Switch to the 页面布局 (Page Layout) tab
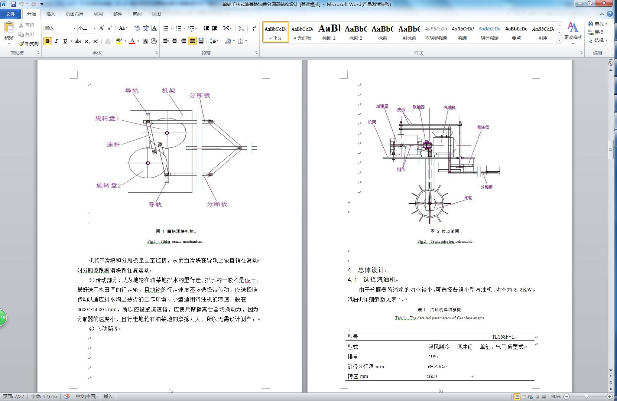Image resolution: width=617 pixels, height=401 pixels. click(74, 14)
